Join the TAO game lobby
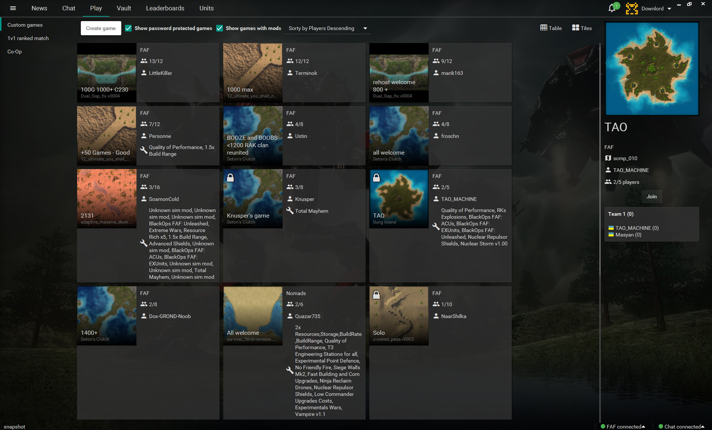Viewport: 712px width, 430px height. [x=652, y=196]
